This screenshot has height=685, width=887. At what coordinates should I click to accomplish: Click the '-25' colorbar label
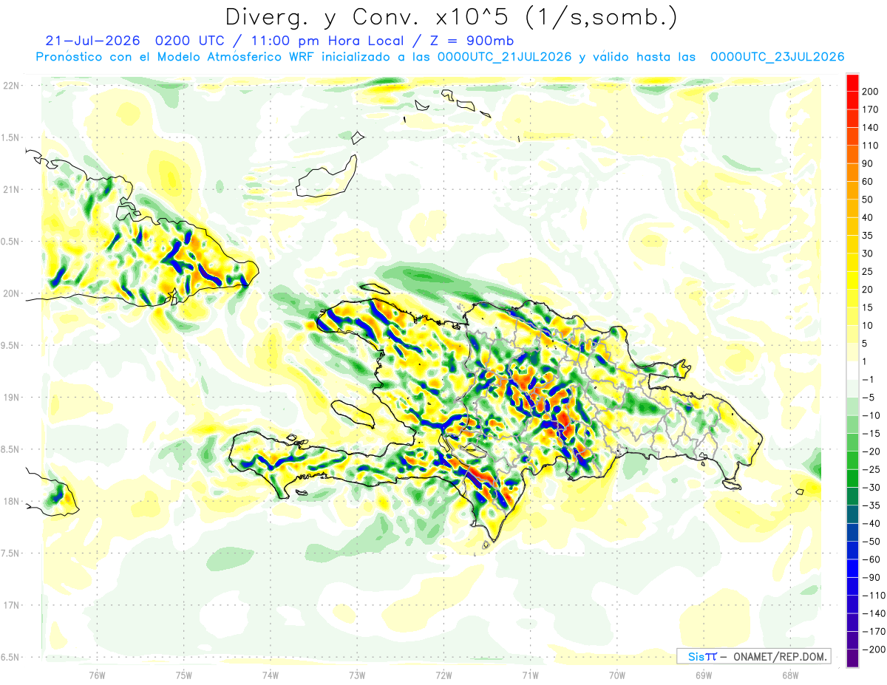pyautogui.click(x=872, y=469)
